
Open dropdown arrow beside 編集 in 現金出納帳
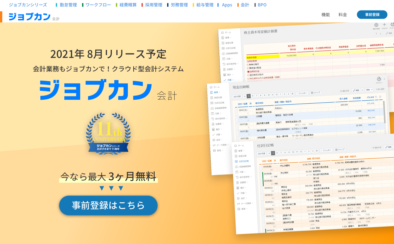[362, 90]
